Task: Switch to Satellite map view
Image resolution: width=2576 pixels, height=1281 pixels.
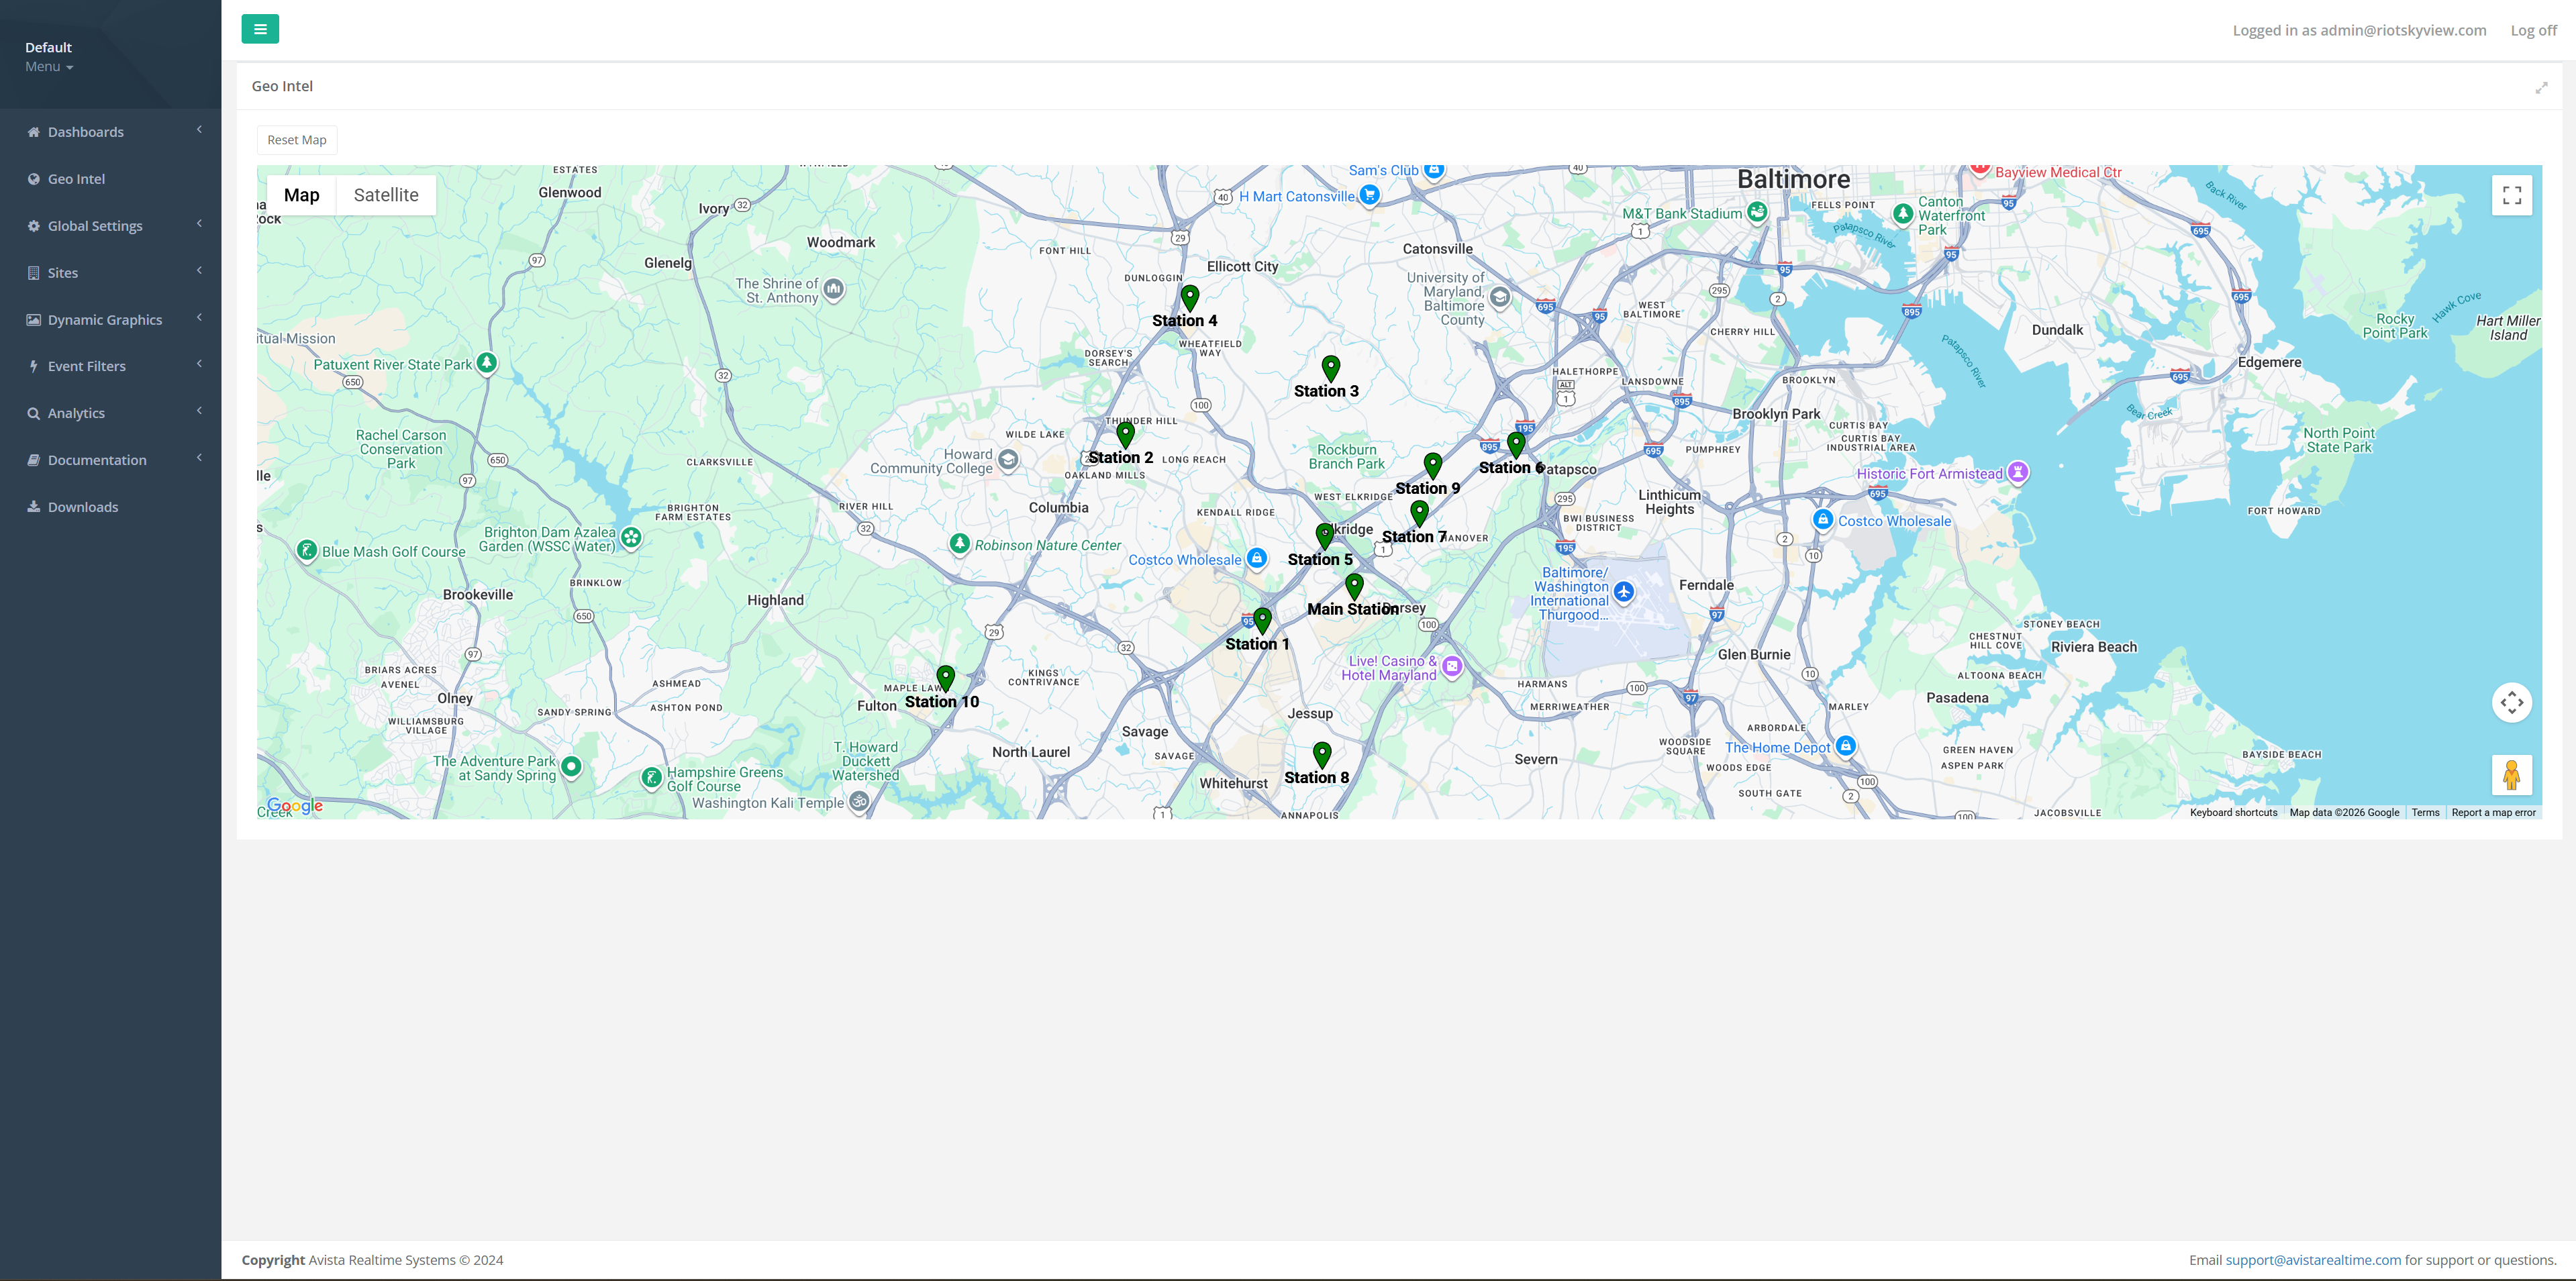Action: pyautogui.click(x=386, y=194)
